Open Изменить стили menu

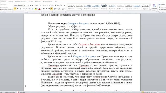(x=154, y=7)
